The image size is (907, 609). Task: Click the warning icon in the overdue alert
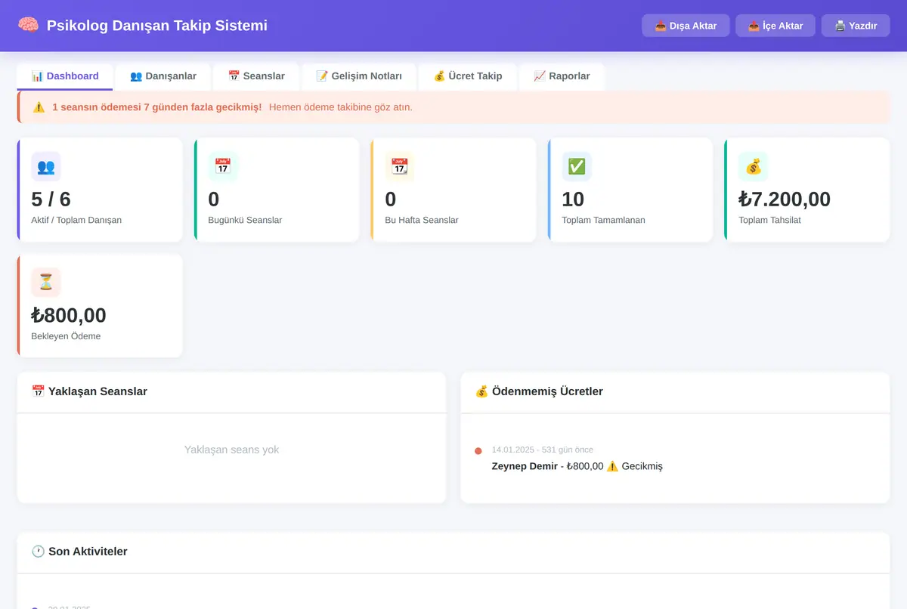pyautogui.click(x=39, y=107)
